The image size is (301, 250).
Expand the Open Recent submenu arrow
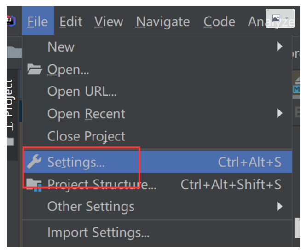click(x=279, y=113)
